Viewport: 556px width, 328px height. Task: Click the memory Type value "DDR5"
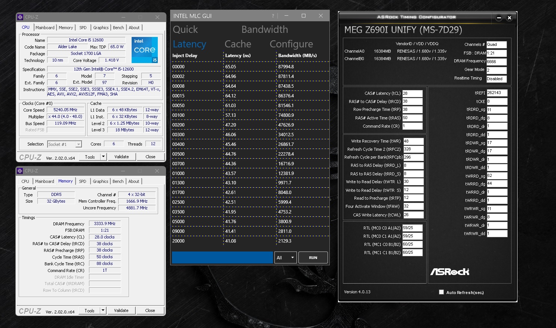(56, 194)
